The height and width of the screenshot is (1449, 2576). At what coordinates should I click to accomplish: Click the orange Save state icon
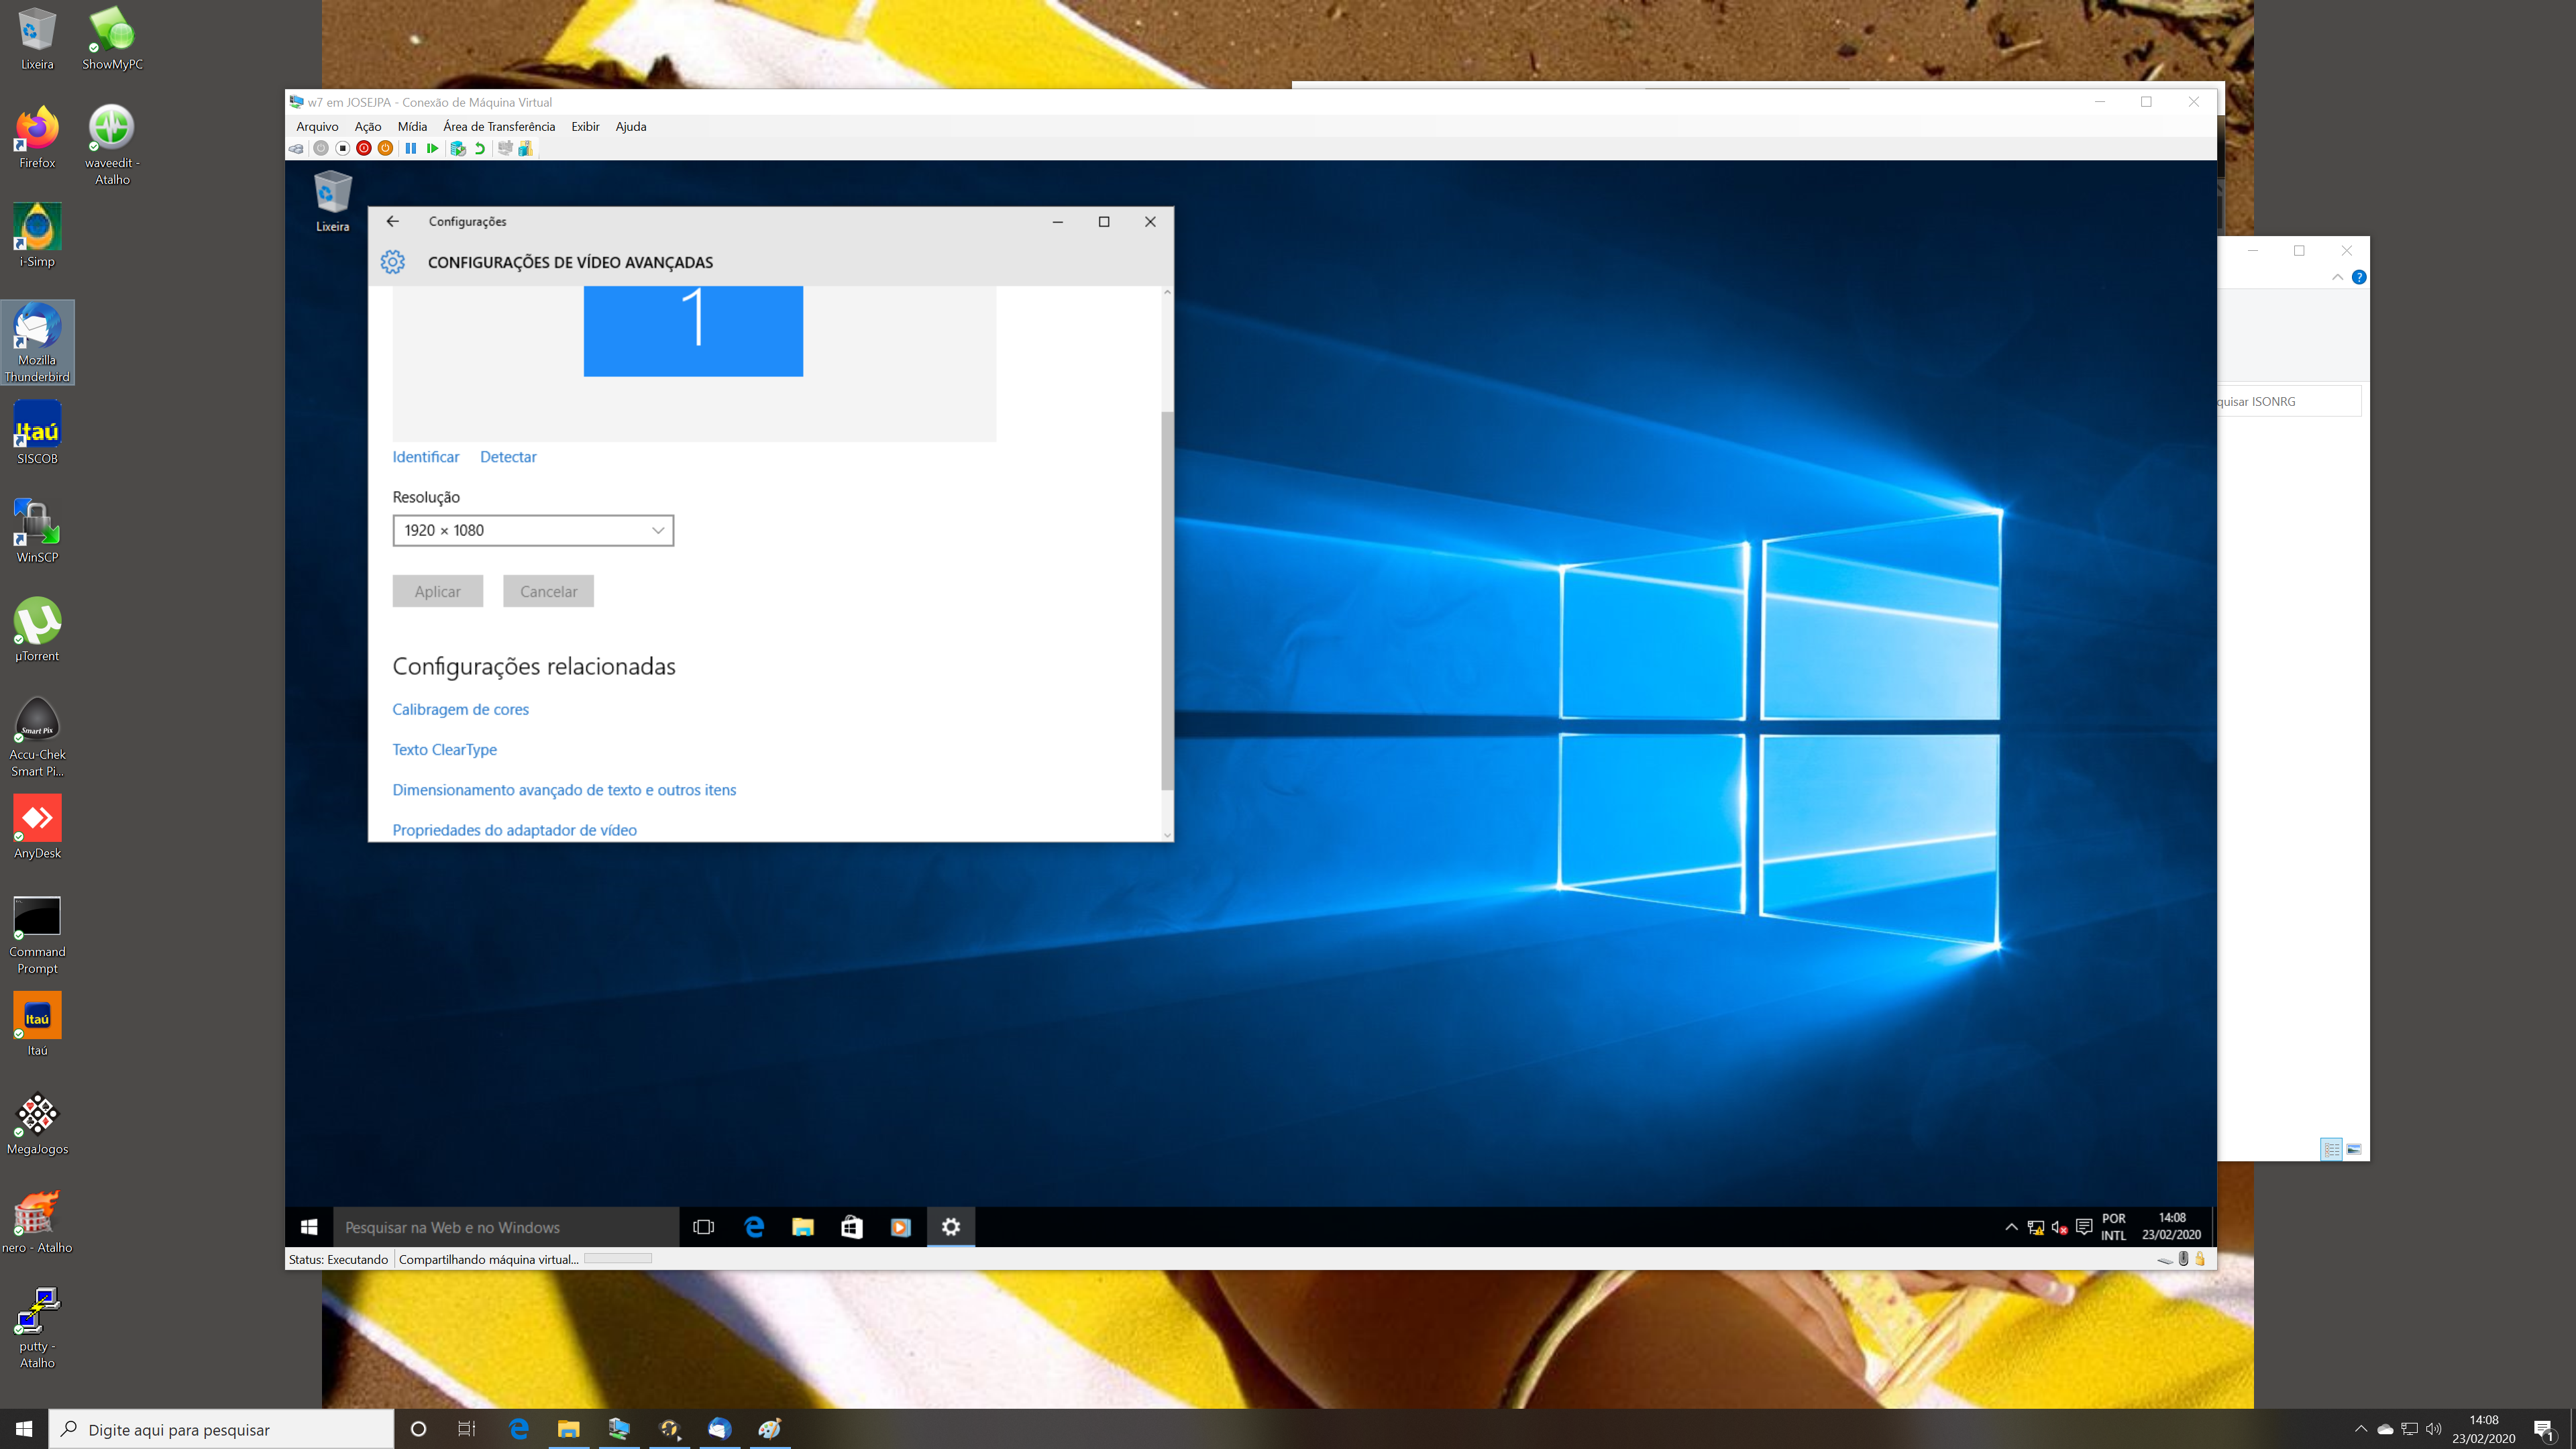(385, 148)
